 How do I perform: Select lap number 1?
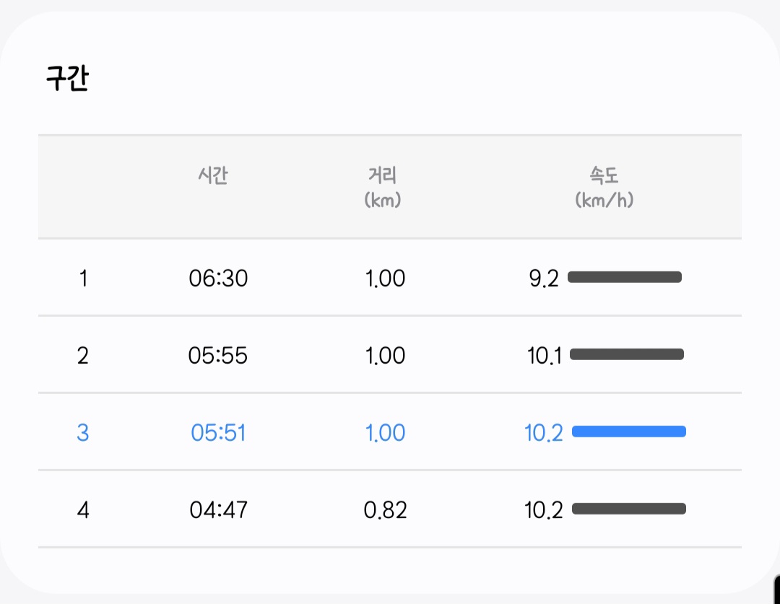[83, 278]
